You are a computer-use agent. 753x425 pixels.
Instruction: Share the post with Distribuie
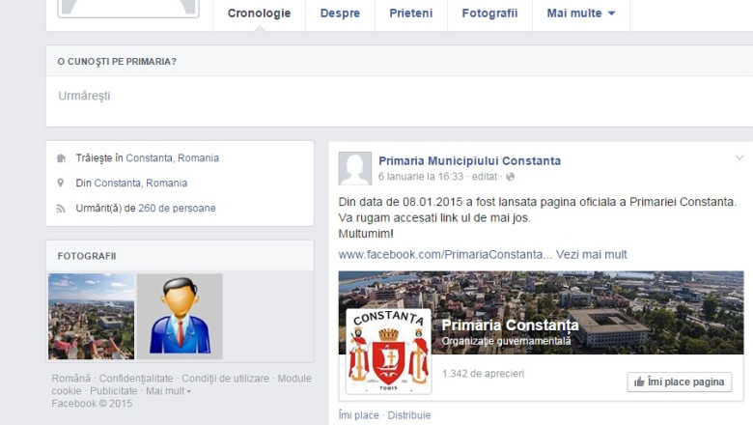coord(409,415)
